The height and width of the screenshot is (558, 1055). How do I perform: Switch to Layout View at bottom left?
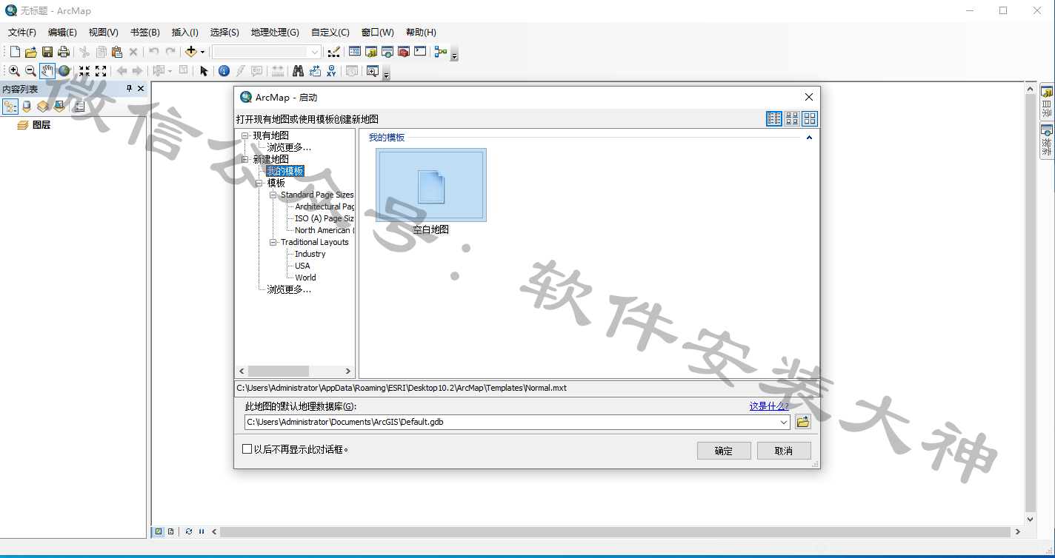(x=171, y=531)
